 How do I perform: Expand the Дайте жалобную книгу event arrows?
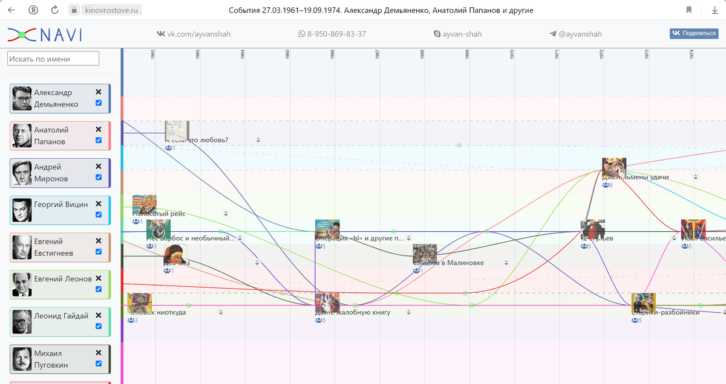(x=408, y=313)
